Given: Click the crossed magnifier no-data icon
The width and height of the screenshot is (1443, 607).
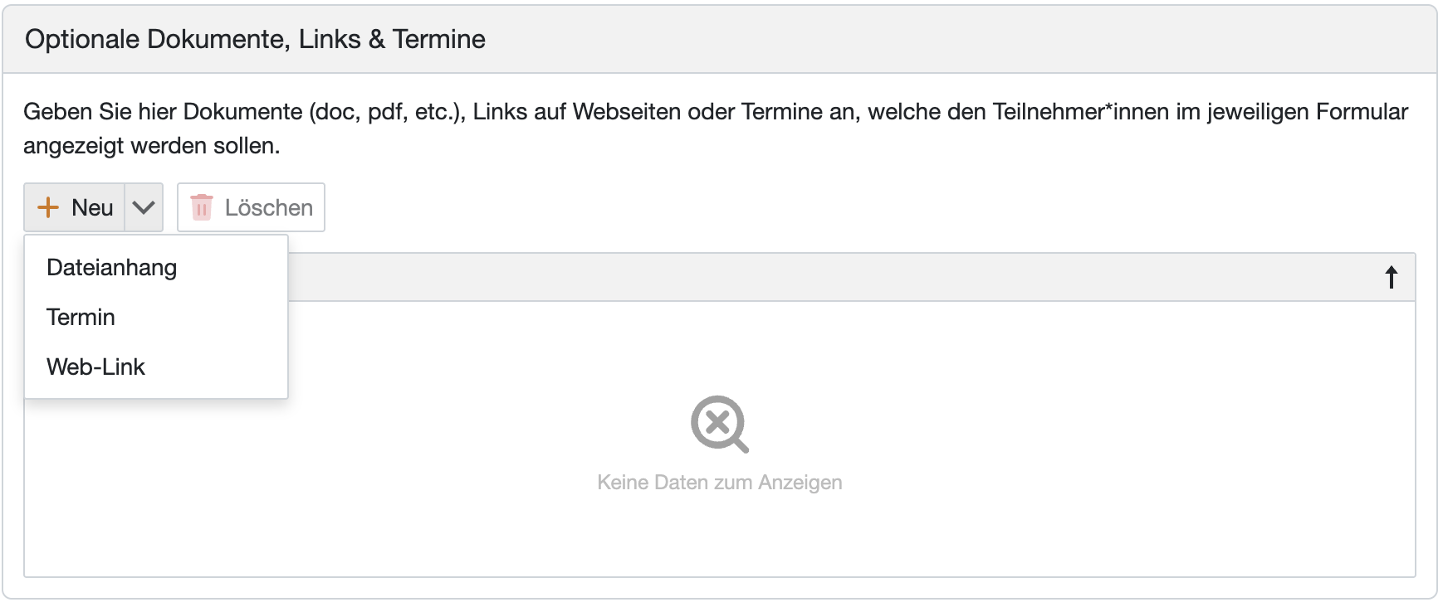Looking at the screenshot, I should [719, 424].
